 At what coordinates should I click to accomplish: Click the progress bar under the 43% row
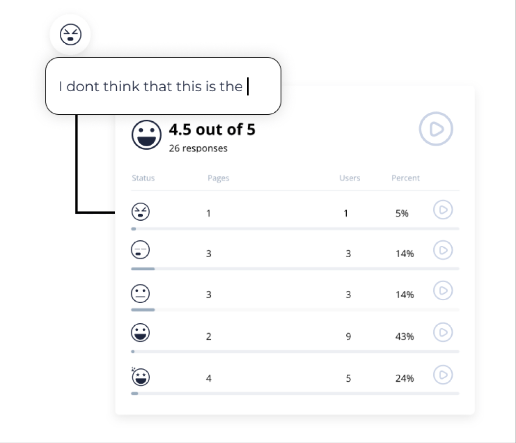pyautogui.click(x=295, y=351)
